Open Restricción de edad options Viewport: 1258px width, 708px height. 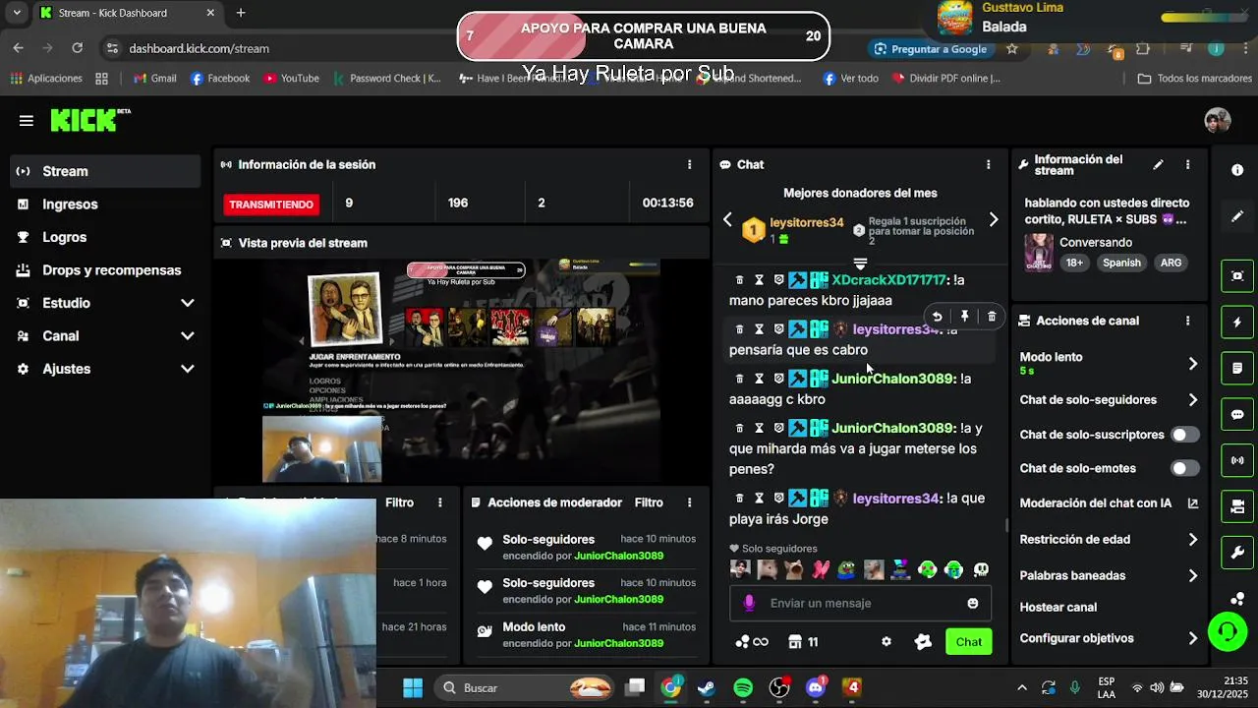(x=1109, y=540)
